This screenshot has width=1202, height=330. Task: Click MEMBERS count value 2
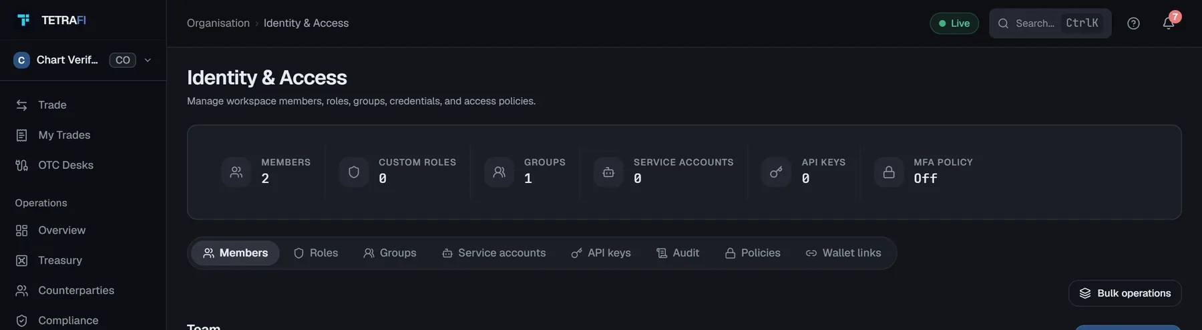(x=265, y=178)
